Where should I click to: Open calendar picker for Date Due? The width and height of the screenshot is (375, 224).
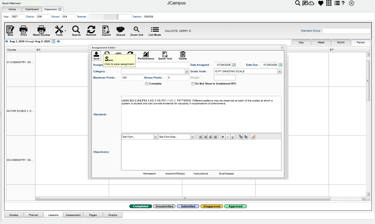pos(280,65)
